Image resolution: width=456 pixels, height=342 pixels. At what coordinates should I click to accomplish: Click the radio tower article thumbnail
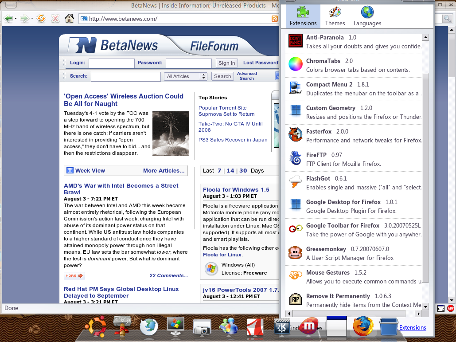pyautogui.click(x=171, y=134)
